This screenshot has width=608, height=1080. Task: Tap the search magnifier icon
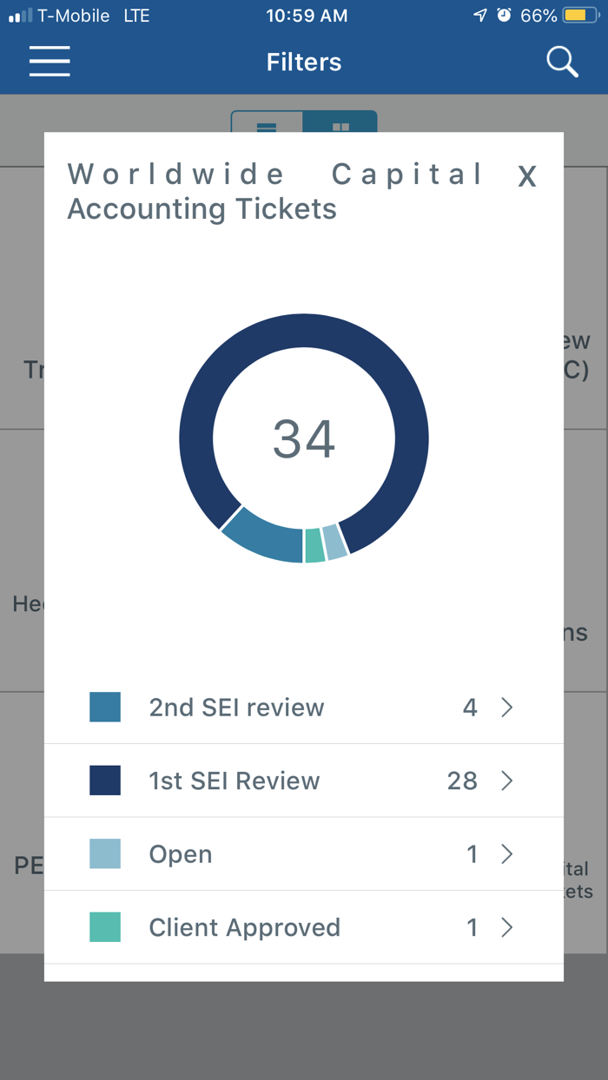[x=562, y=62]
